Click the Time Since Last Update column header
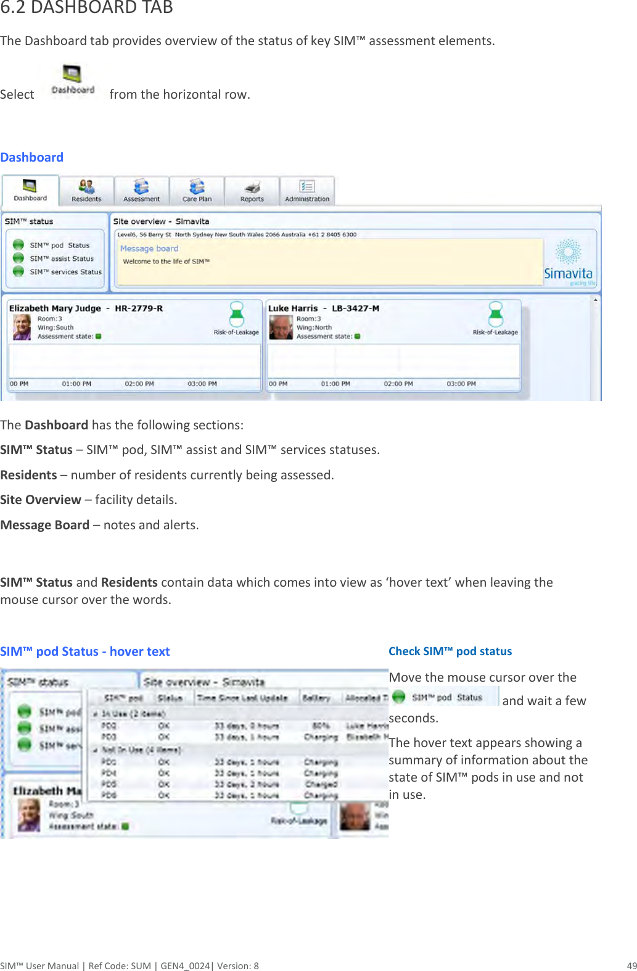 (242, 698)
